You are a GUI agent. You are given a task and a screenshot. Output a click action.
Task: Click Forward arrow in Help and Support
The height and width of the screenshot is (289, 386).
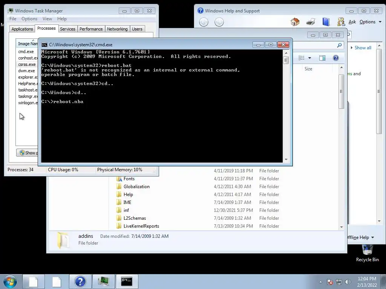(x=219, y=22)
